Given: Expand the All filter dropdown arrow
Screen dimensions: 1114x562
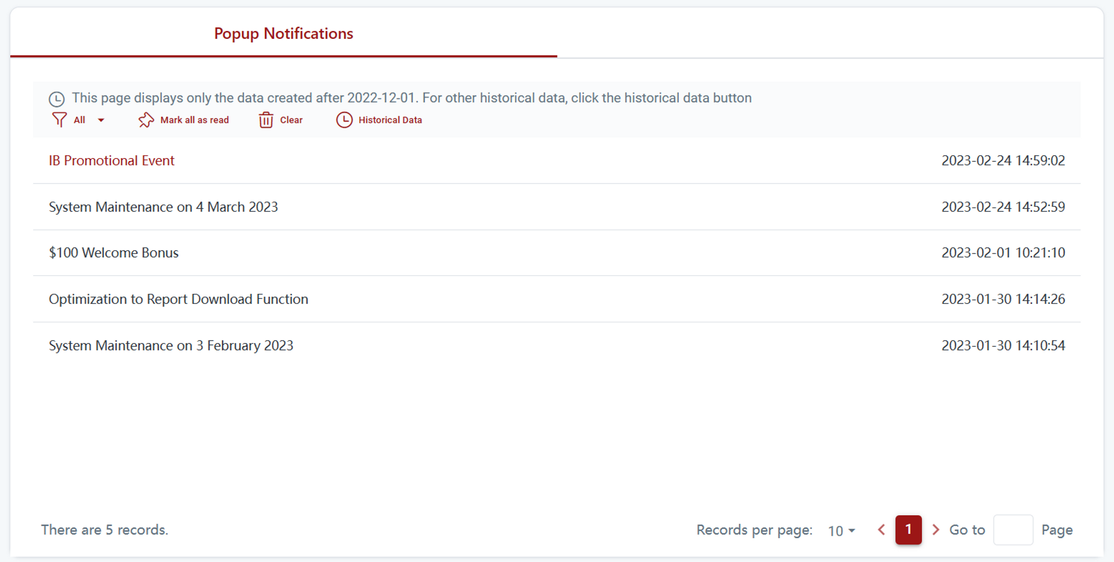Looking at the screenshot, I should coord(101,120).
